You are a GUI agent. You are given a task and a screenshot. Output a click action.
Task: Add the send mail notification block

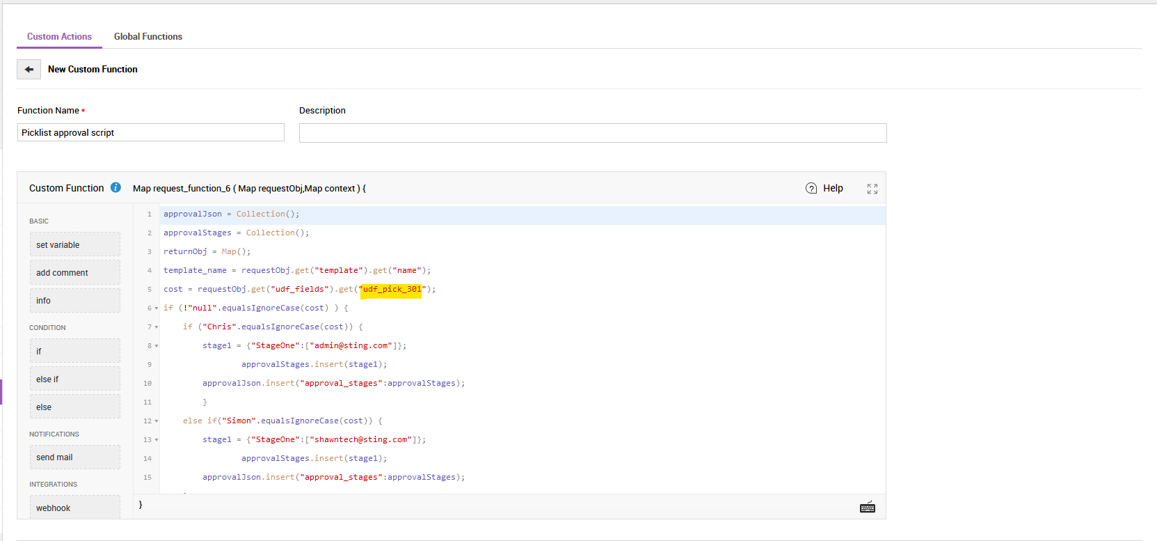74,457
